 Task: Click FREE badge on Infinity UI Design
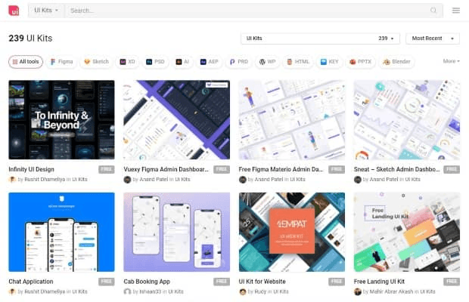coord(107,170)
